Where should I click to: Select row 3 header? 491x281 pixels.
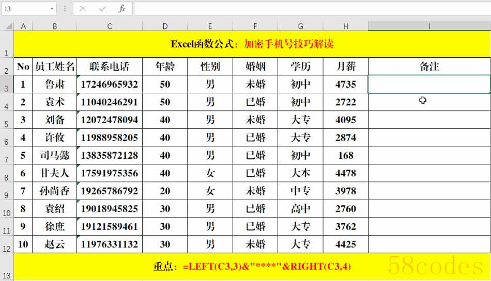click(7, 84)
